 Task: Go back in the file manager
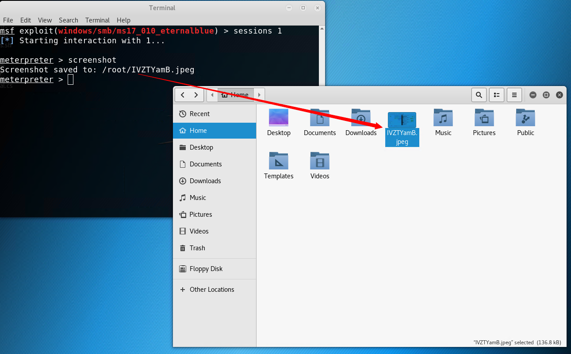(182, 95)
